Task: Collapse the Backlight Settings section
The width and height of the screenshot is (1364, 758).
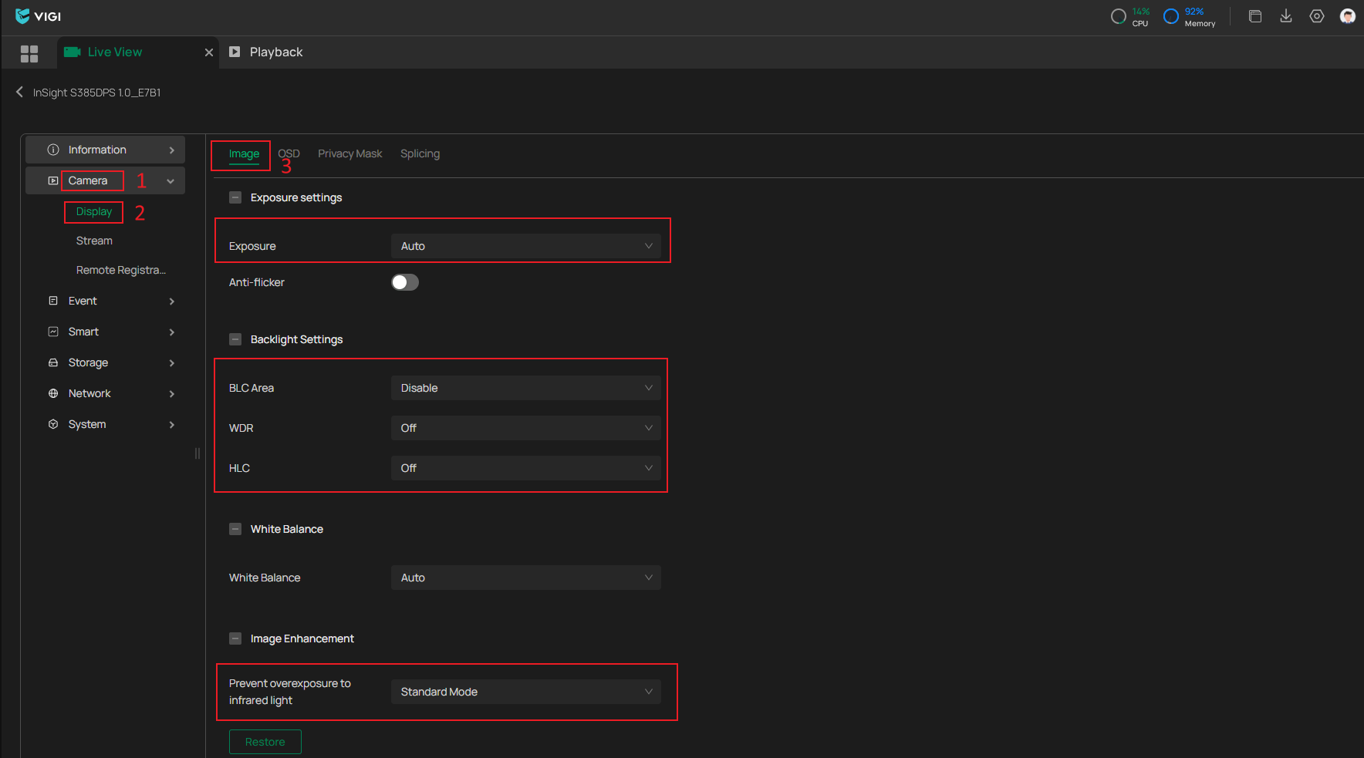Action: (x=235, y=339)
